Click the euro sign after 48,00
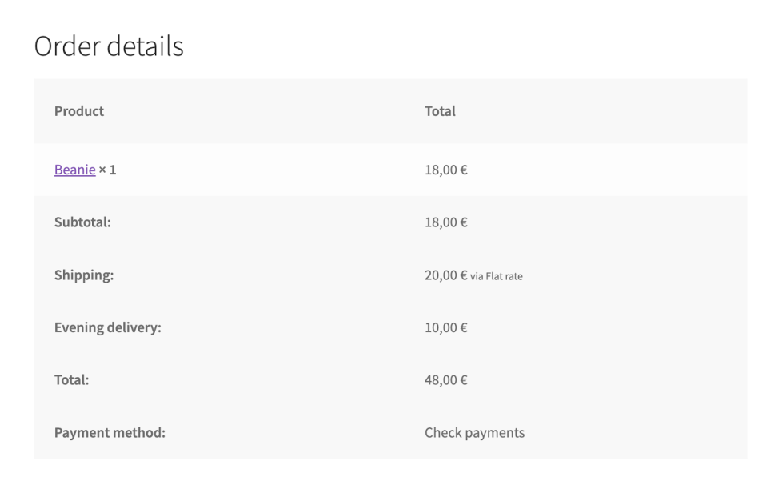 [463, 380]
